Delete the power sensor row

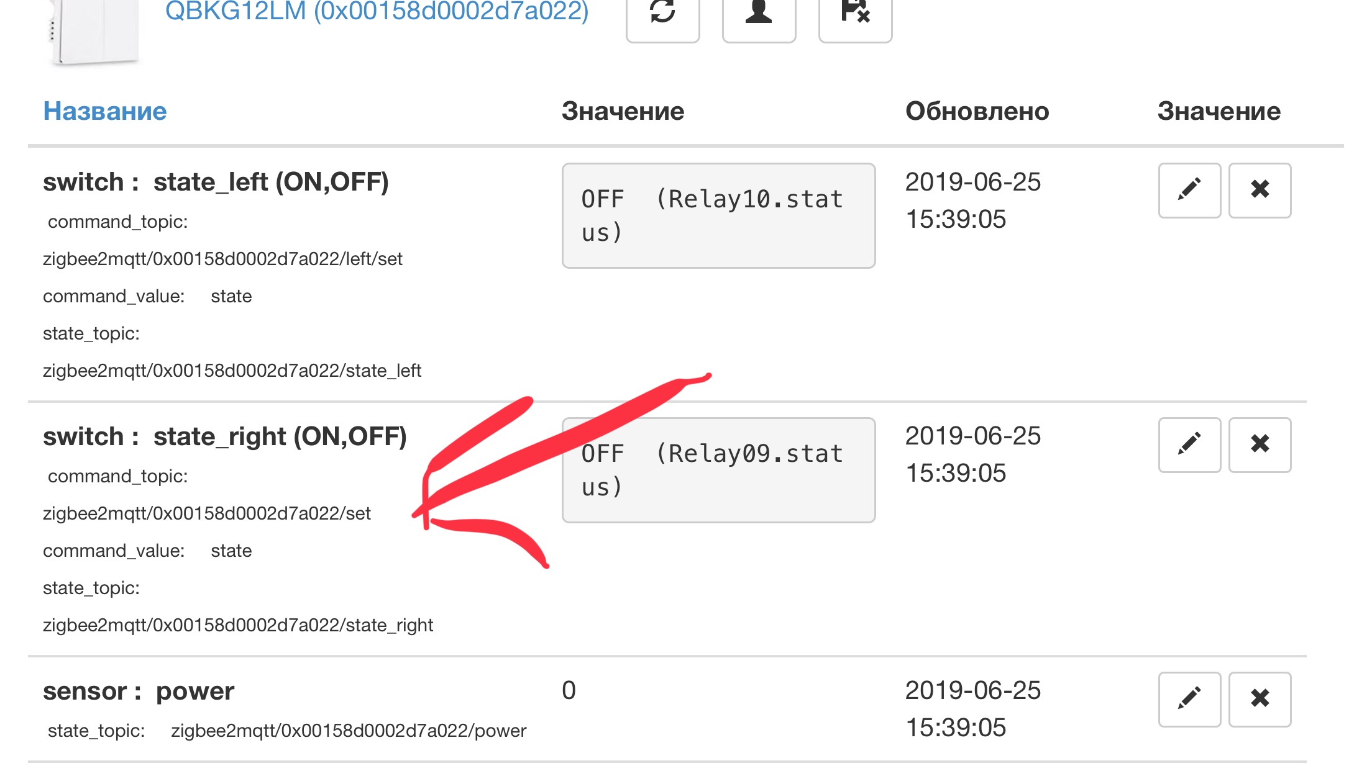1260,699
